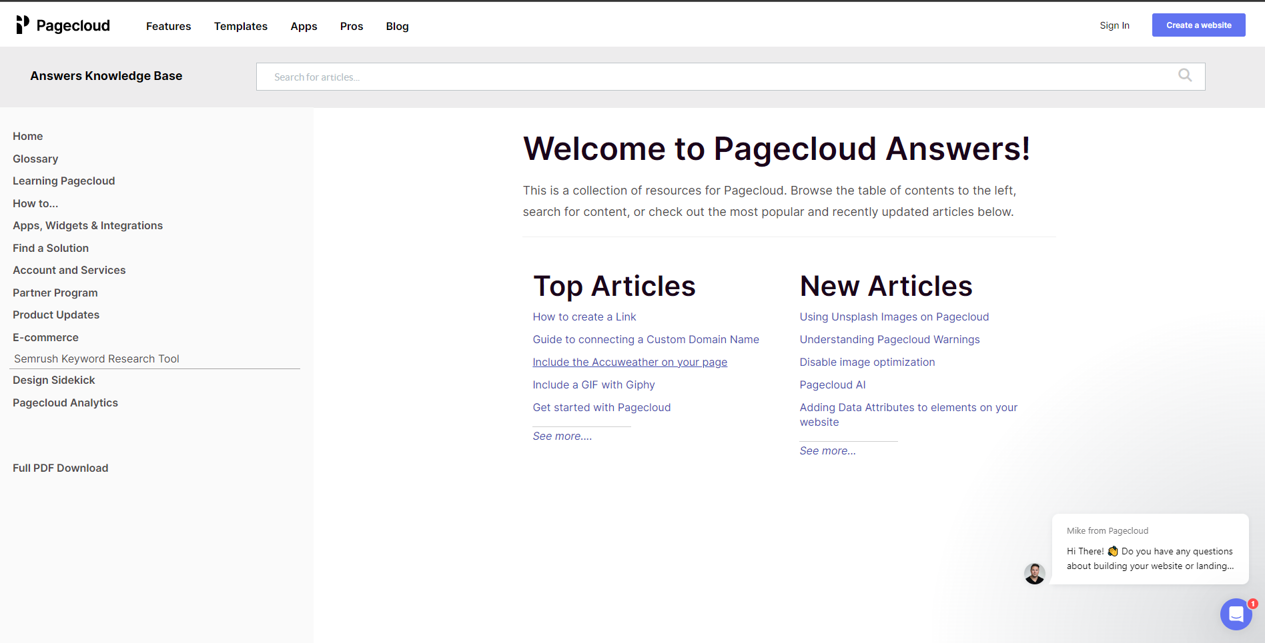Image resolution: width=1265 pixels, height=643 pixels.
Task: Open the How to... sidebar section
Action: tap(35, 203)
